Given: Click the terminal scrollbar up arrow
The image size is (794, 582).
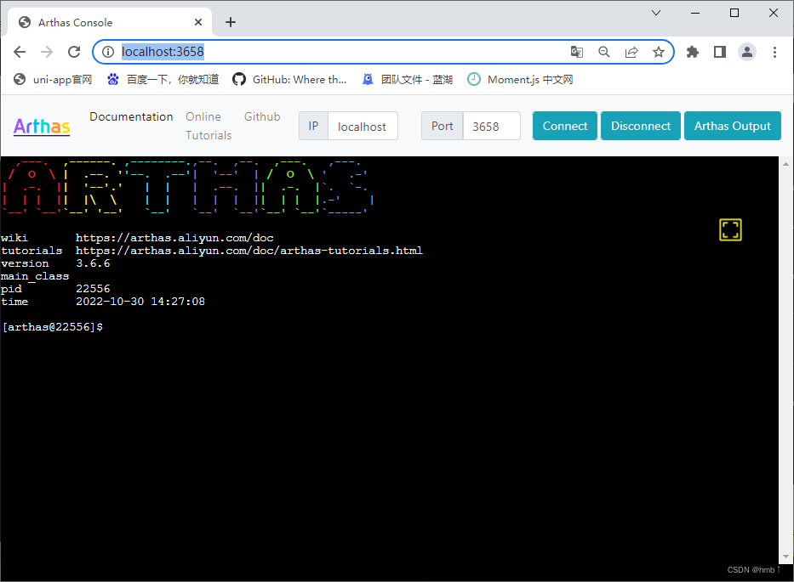Looking at the screenshot, I should click(785, 164).
